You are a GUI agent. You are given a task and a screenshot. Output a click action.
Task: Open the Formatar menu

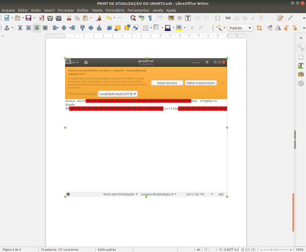pyautogui.click(x=66, y=10)
